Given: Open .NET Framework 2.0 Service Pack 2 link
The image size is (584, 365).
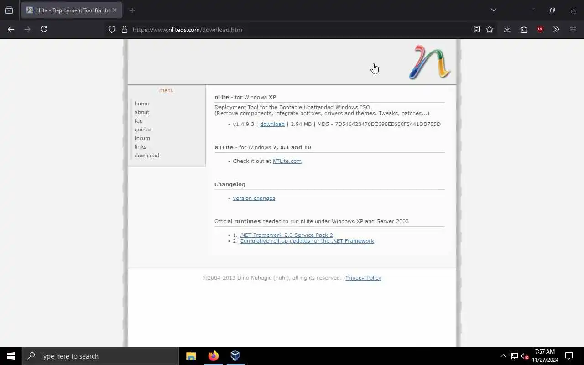Looking at the screenshot, I should coord(286,235).
